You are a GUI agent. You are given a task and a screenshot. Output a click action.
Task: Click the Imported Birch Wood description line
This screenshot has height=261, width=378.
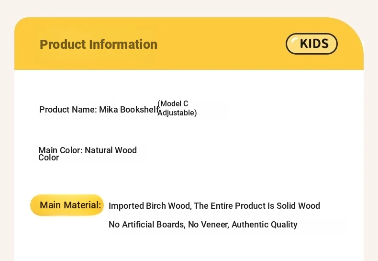point(214,206)
